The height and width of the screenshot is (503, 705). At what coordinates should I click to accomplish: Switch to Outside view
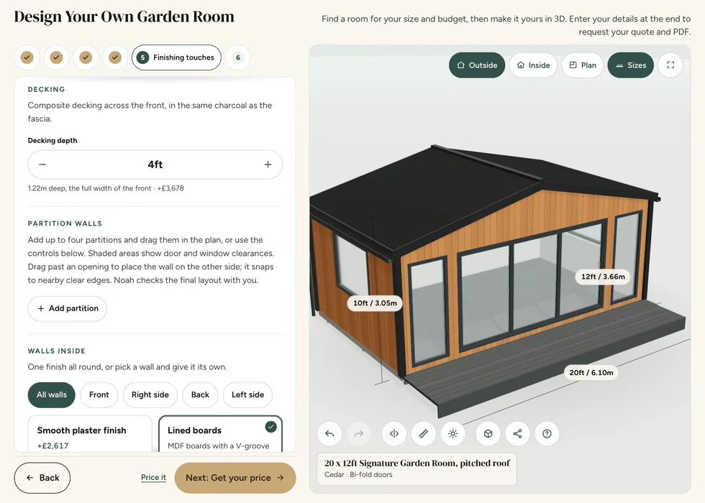[x=476, y=65]
